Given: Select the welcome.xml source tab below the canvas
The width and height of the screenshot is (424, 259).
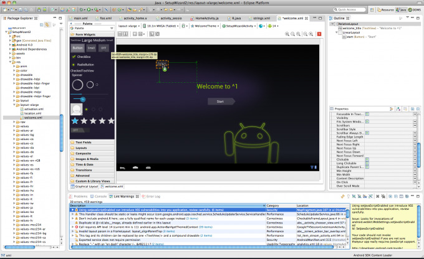Looking at the screenshot, I should click(x=114, y=186).
